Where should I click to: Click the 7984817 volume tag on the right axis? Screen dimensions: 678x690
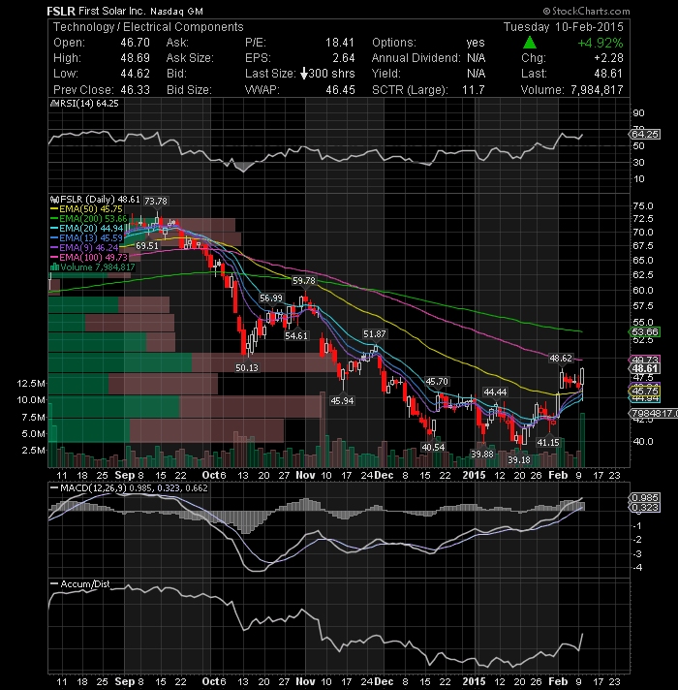[x=654, y=413]
